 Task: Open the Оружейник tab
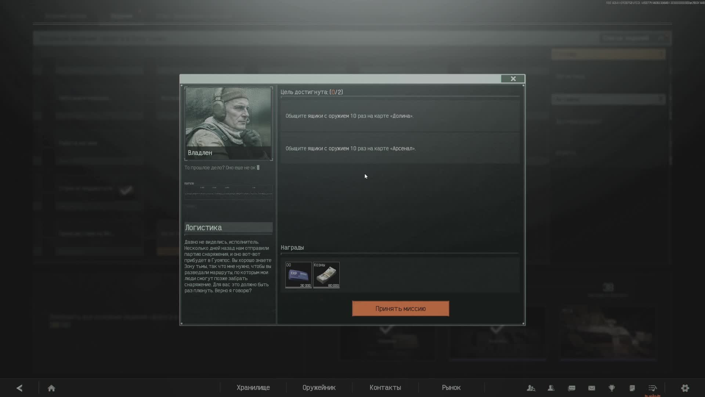click(319, 388)
